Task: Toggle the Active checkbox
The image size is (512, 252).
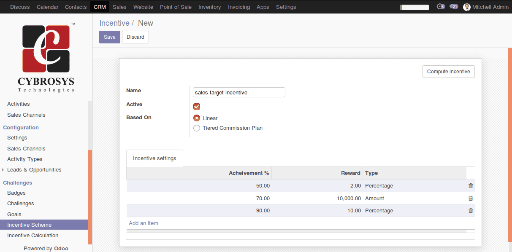Action: pos(197,106)
